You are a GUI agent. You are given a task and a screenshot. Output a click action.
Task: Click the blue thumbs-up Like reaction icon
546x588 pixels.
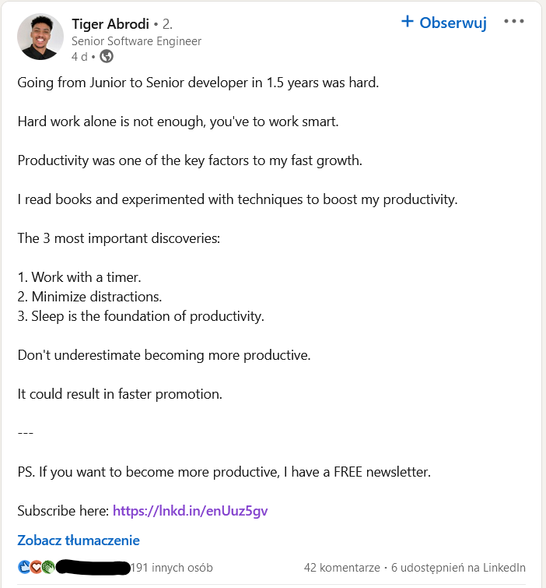click(x=23, y=568)
